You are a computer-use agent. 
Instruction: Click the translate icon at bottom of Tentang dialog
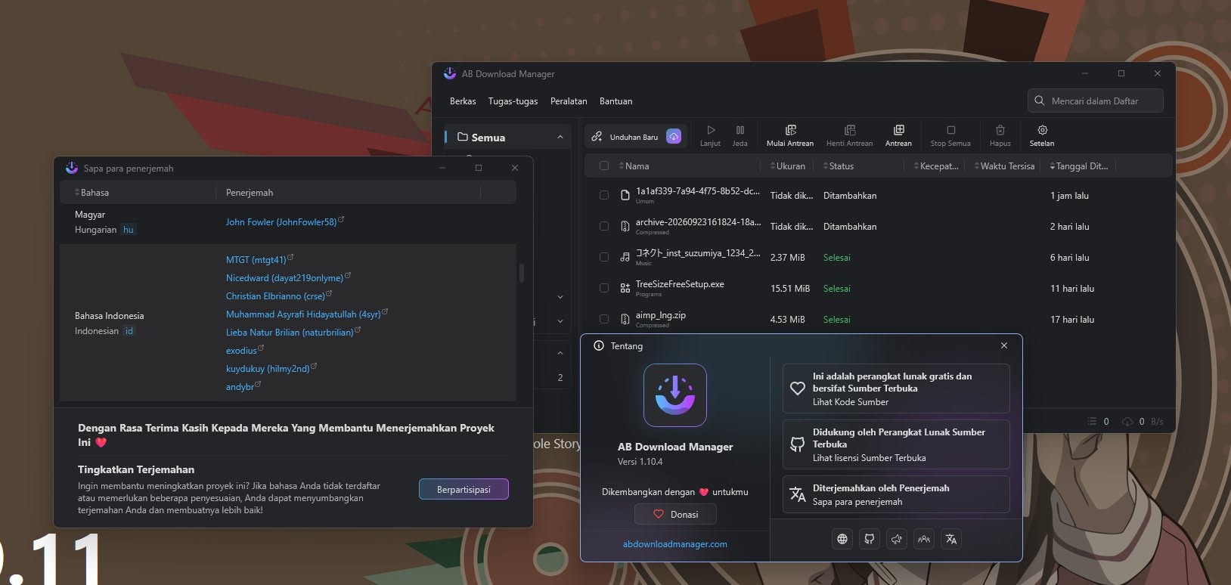tap(951, 539)
